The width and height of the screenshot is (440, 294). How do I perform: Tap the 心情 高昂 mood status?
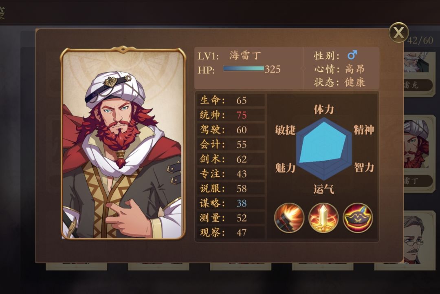click(x=339, y=69)
